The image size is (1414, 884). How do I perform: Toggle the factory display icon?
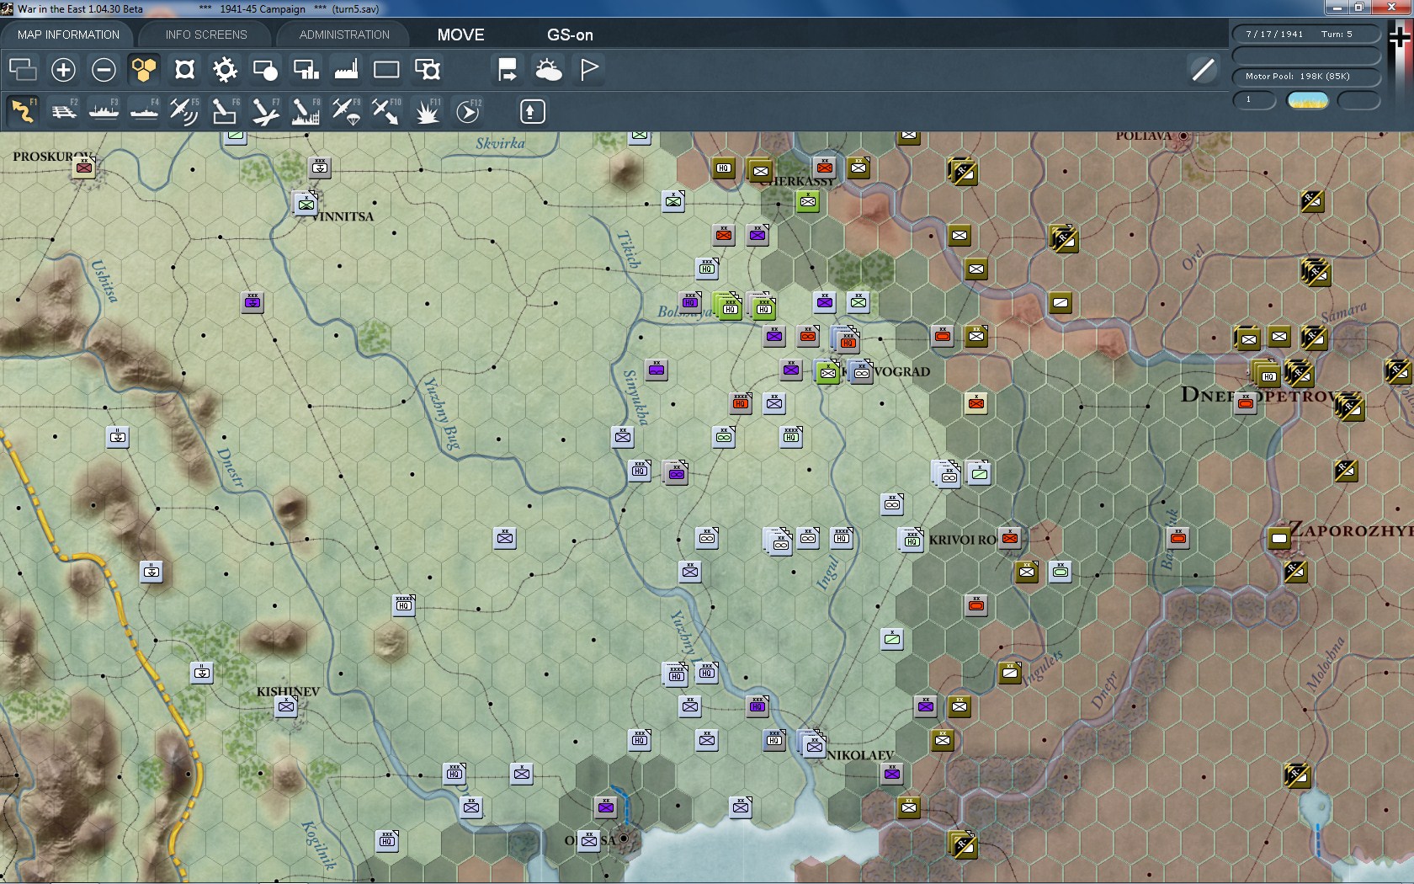(x=346, y=70)
